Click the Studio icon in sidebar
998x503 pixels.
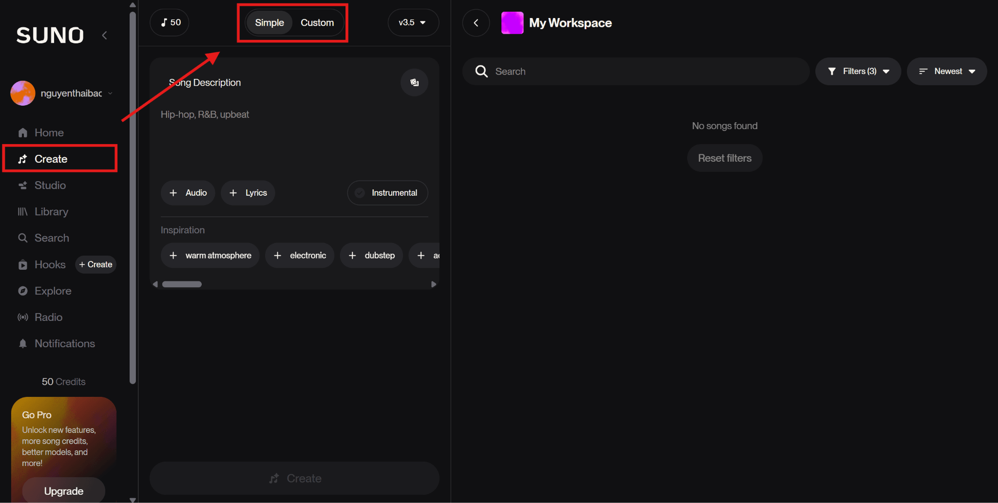click(22, 185)
